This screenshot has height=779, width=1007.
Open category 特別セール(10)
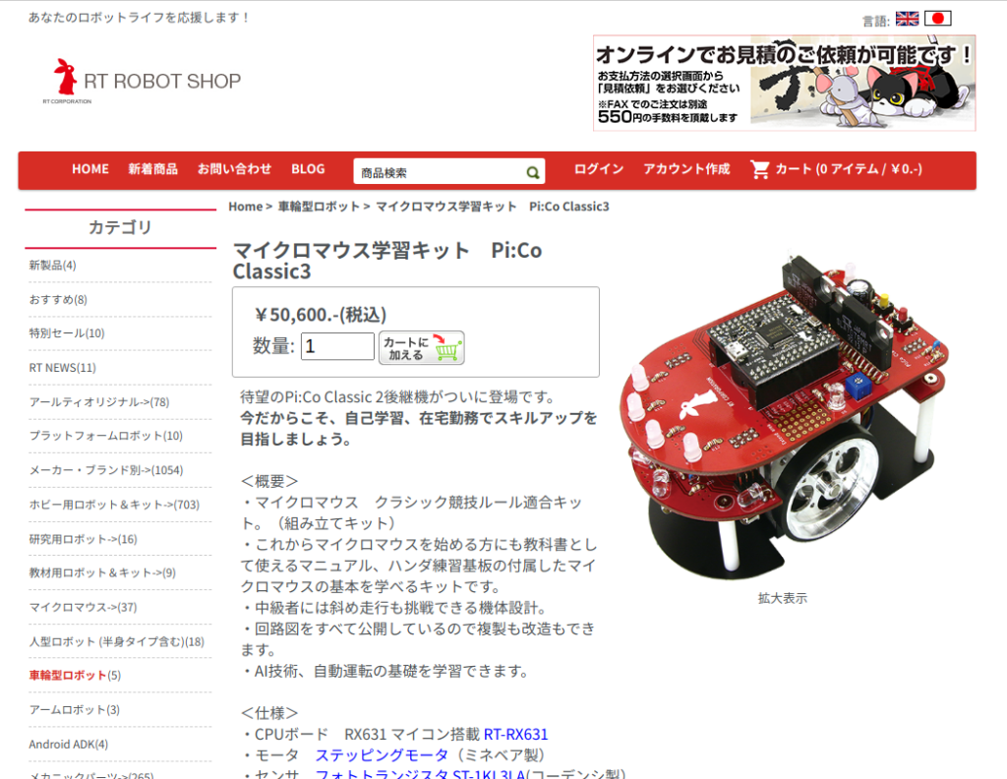coord(67,332)
